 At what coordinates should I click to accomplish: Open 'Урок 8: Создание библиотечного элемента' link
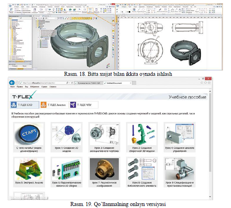pos(142,184)
